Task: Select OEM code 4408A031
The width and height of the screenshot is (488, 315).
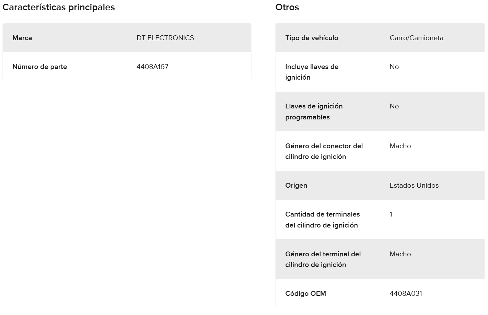Action: pyautogui.click(x=406, y=293)
